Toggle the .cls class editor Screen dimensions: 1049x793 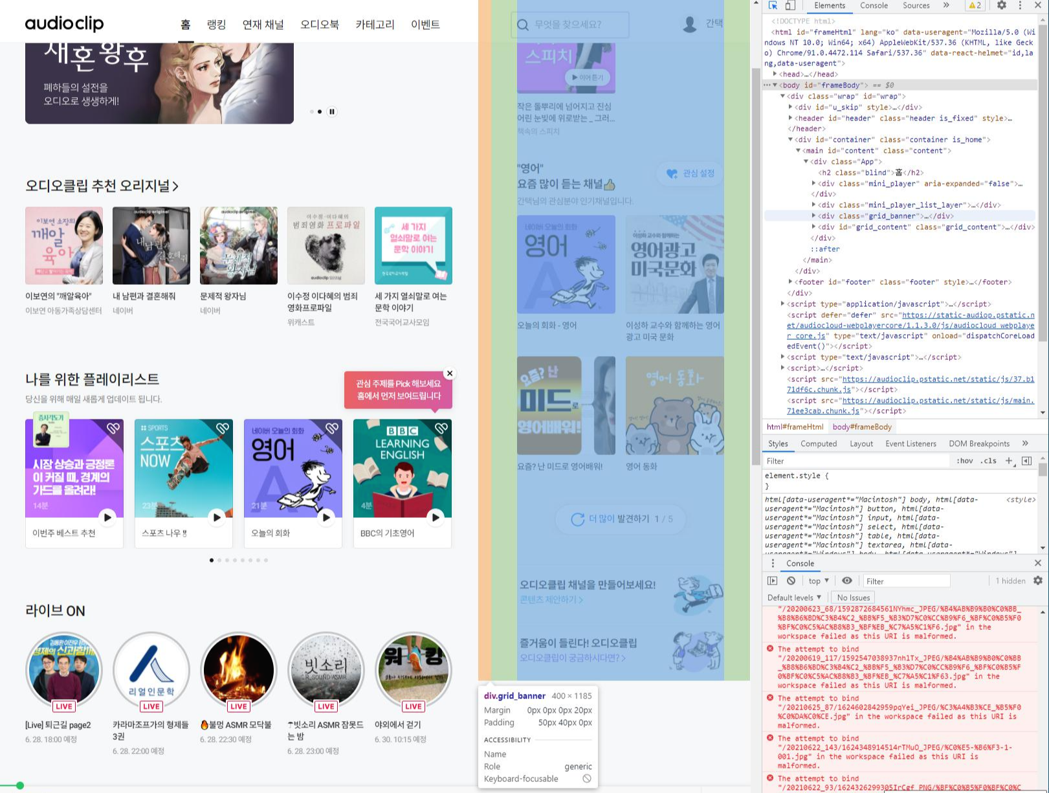(x=988, y=461)
